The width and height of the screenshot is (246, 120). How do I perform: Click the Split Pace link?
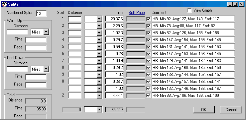coord(137,13)
